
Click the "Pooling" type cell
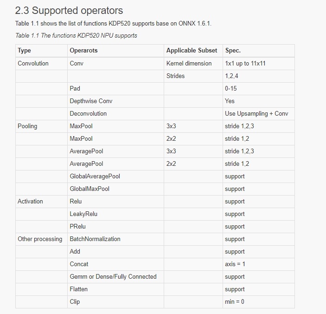[27, 126]
